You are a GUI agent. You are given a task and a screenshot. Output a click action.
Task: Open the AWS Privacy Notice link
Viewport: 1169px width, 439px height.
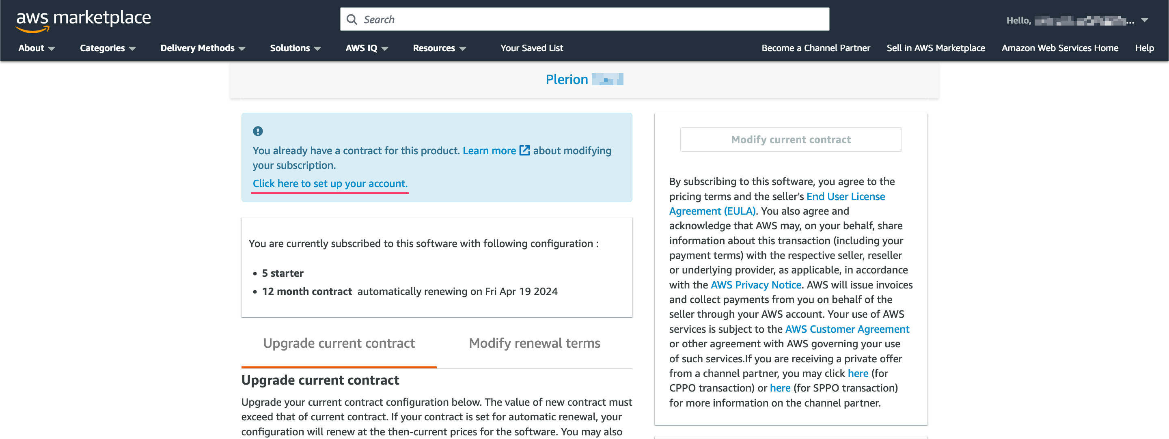click(755, 285)
